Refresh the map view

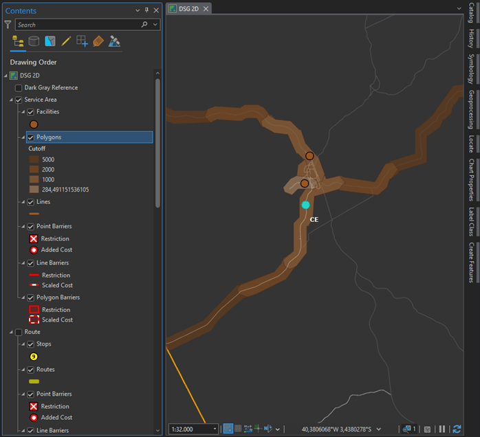tap(457, 429)
